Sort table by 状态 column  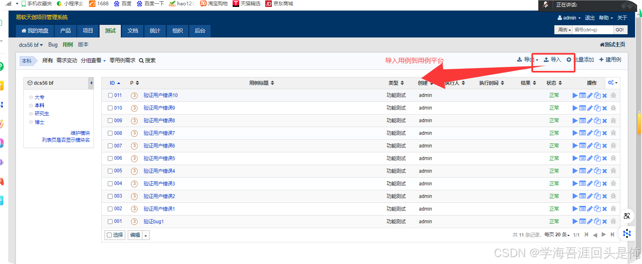(x=554, y=83)
